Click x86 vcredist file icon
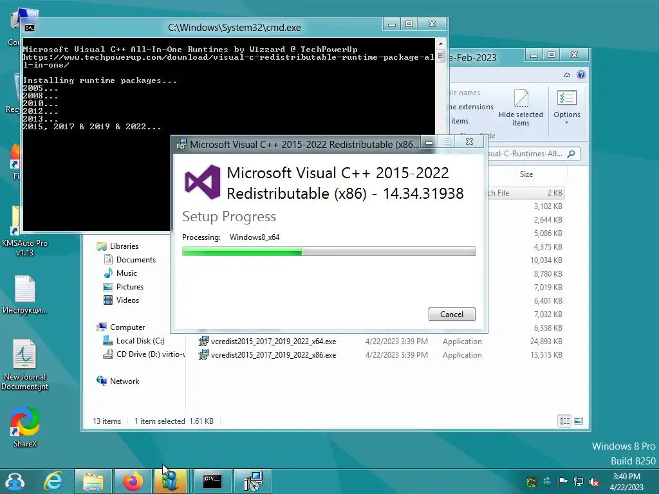This screenshot has width=659, height=494. (203, 354)
